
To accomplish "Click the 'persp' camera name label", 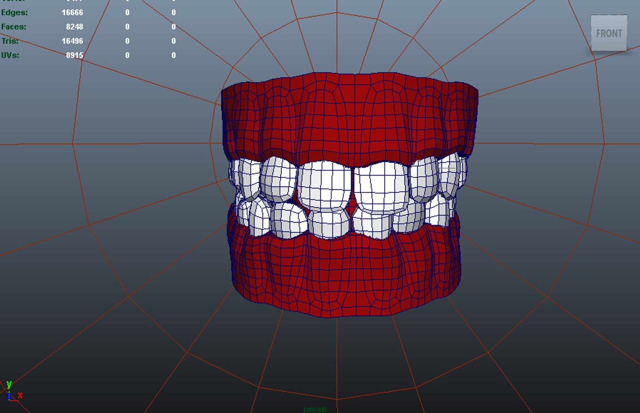I will (315, 409).
